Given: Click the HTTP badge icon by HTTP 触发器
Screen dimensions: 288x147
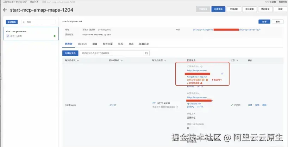Looking at the screenshot, I should (x=154, y=103).
